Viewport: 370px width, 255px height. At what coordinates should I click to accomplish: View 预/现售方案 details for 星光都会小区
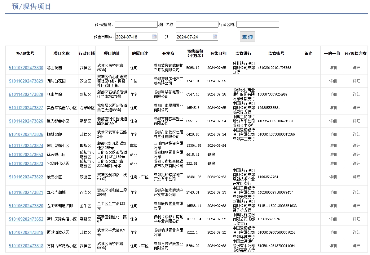coord(356,121)
